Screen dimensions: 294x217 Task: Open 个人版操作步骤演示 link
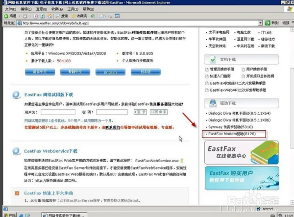137,61
